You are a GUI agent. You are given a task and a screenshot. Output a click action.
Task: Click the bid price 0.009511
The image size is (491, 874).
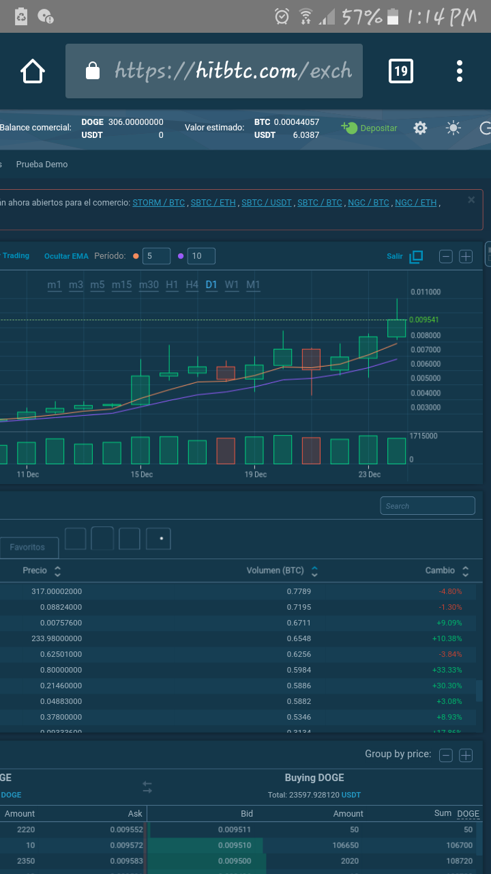(235, 830)
